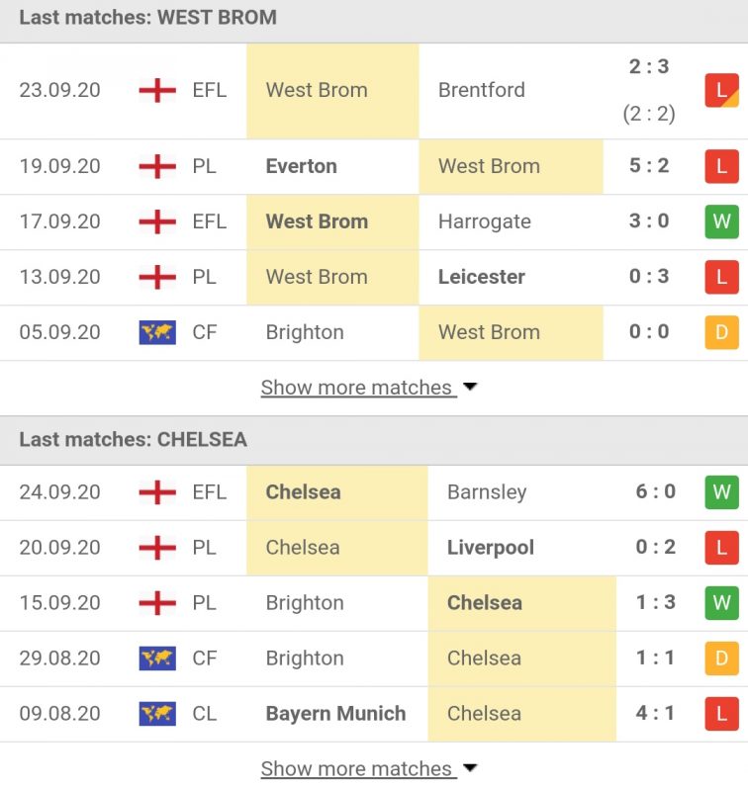Click the dropdown arrow beside Chelsea's Show more matches
748x791 pixels.
(470, 768)
